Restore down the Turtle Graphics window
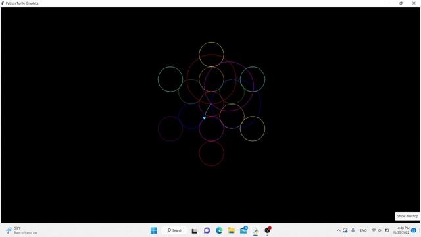421x237 pixels. click(x=401, y=3)
